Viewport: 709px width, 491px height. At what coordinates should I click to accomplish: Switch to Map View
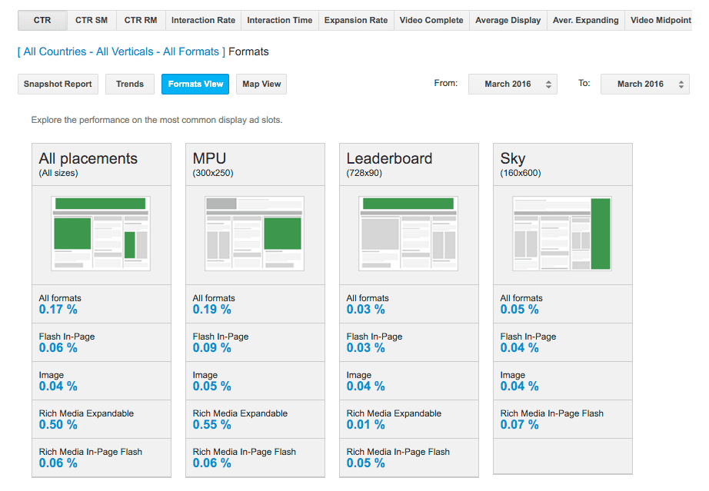coord(261,85)
